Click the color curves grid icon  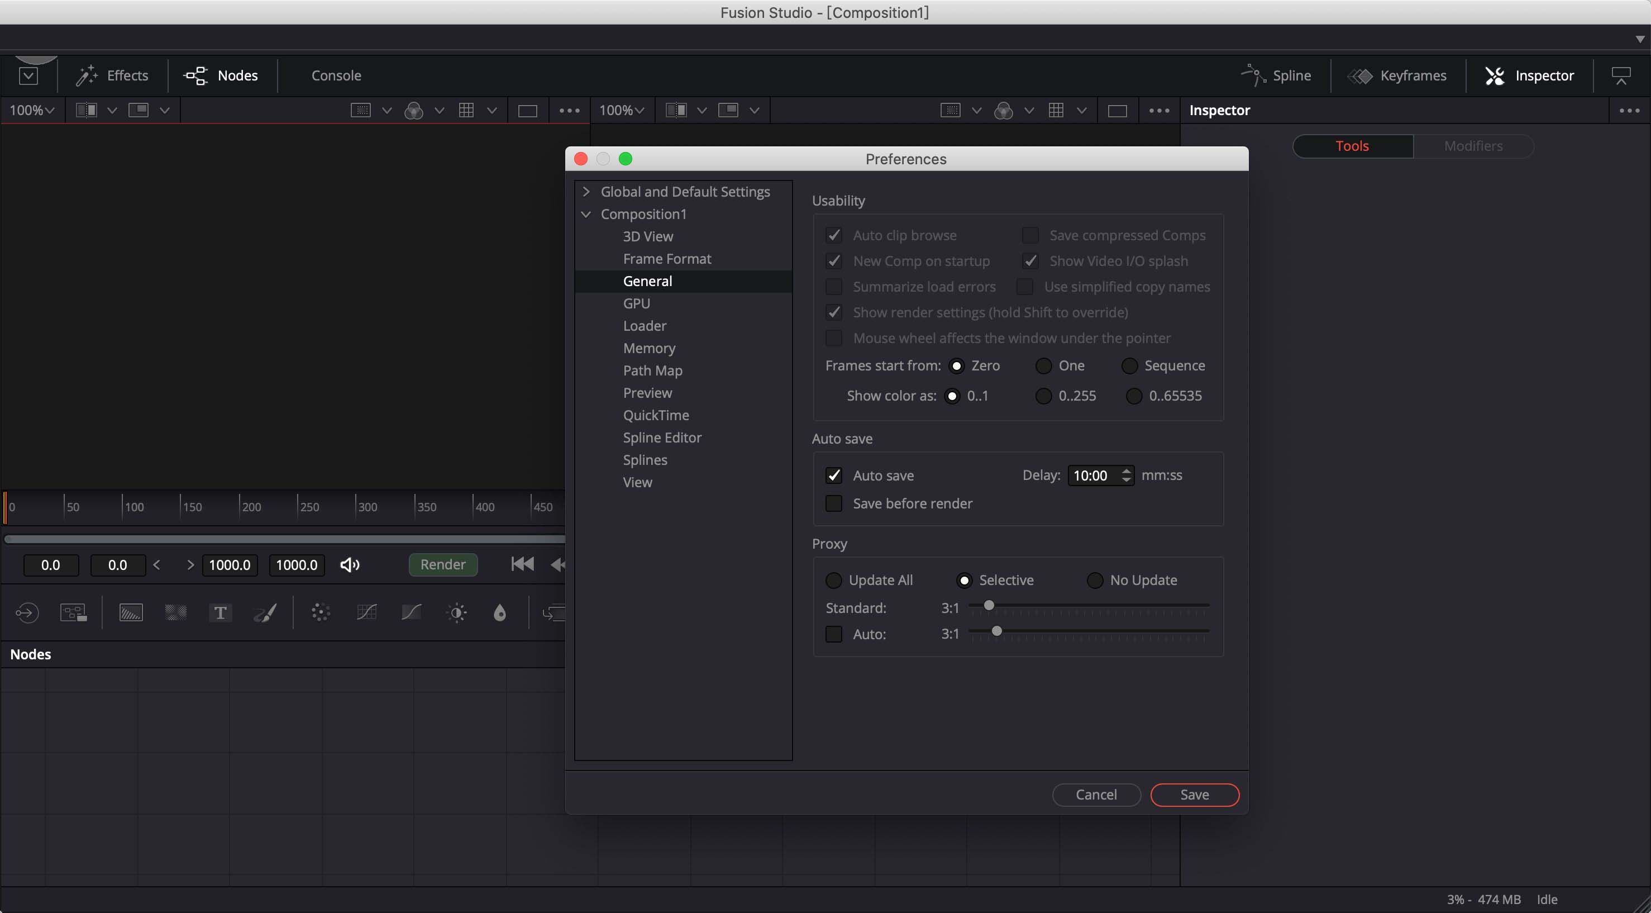pyautogui.click(x=366, y=613)
